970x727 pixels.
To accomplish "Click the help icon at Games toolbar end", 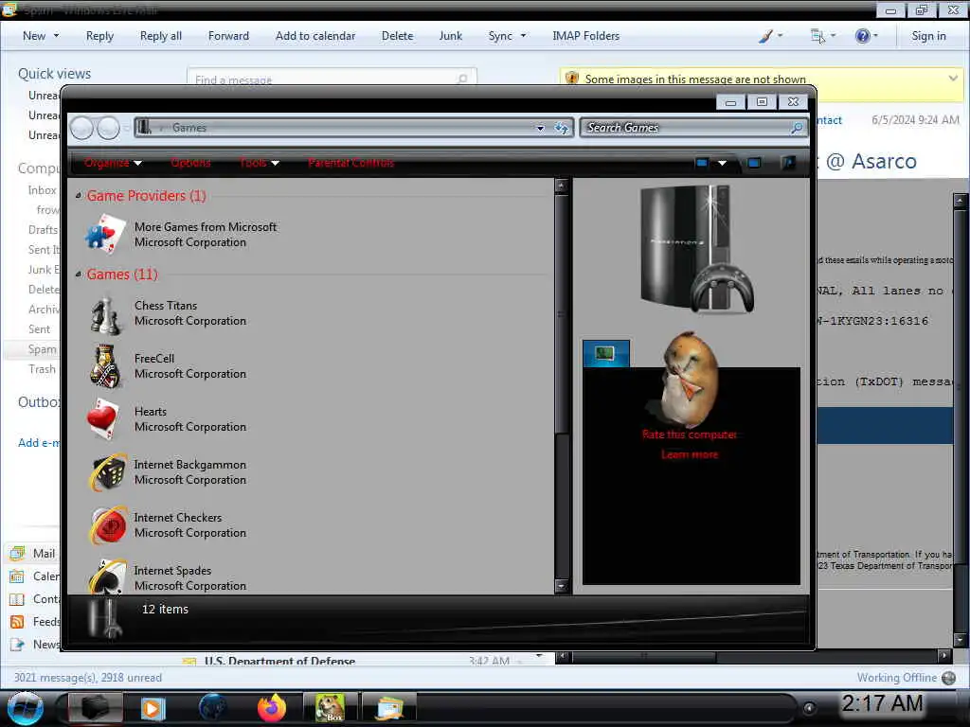I will click(x=789, y=163).
